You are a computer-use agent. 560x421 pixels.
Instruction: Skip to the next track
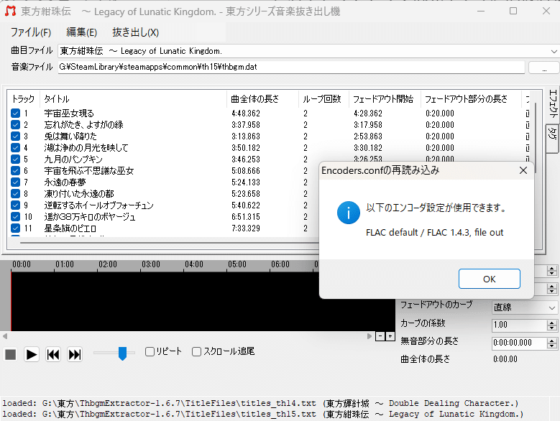(75, 355)
